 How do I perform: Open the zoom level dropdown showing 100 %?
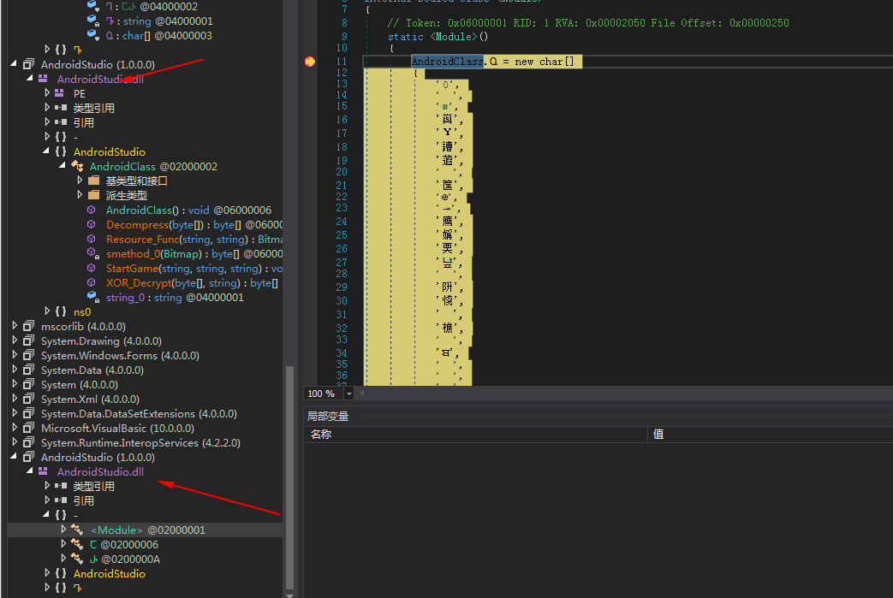tap(349, 394)
